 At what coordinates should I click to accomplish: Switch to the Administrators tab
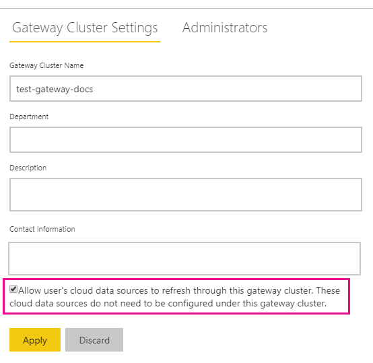225,28
